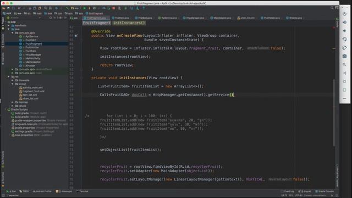Click the Save All icon in toolbar
352x198 pixels.
pyautogui.click(x=8, y=8)
